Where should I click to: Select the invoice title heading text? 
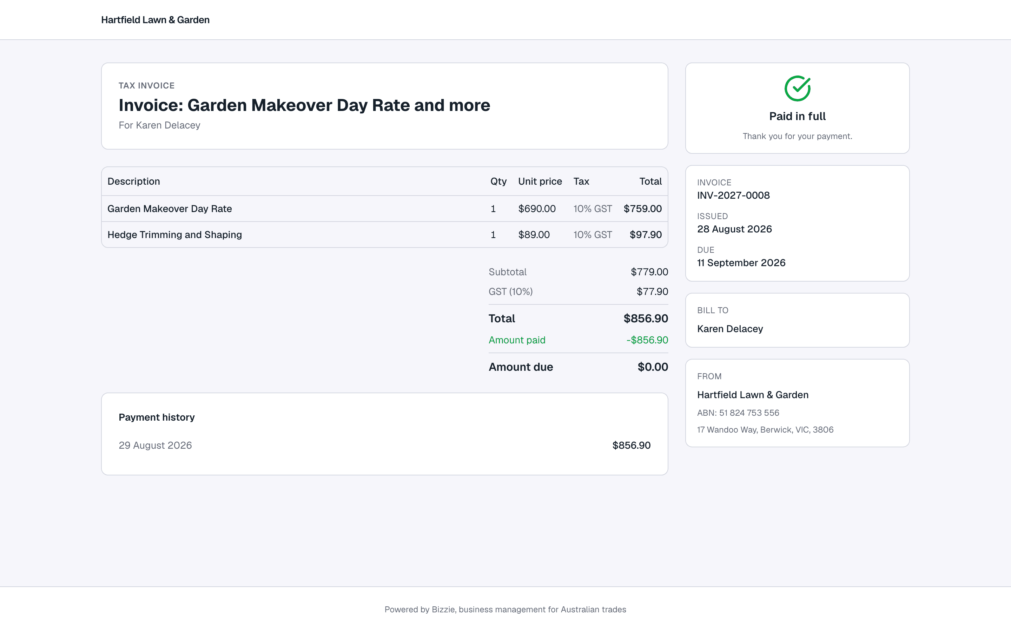(x=304, y=105)
